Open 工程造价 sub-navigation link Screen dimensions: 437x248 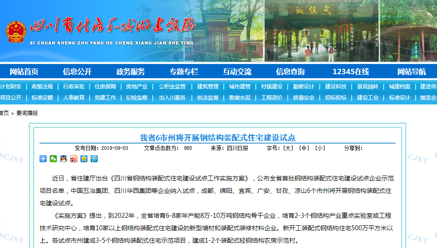pos(272,98)
